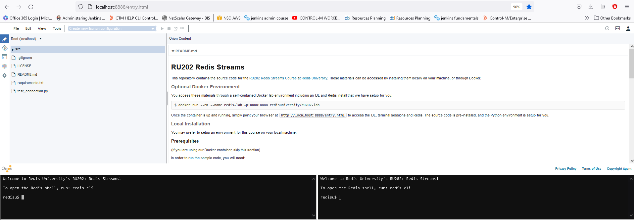Image resolution: width=634 pixels, height=220 pixels.
Task: Open the Settings gear sidebar icon
Action: coord(5,75)
